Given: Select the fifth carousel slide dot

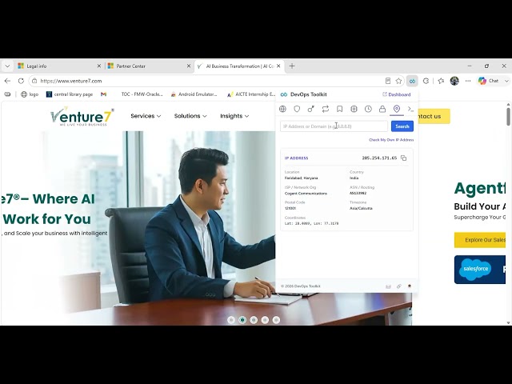Looking at the screenshot, I should coord(276,320).
